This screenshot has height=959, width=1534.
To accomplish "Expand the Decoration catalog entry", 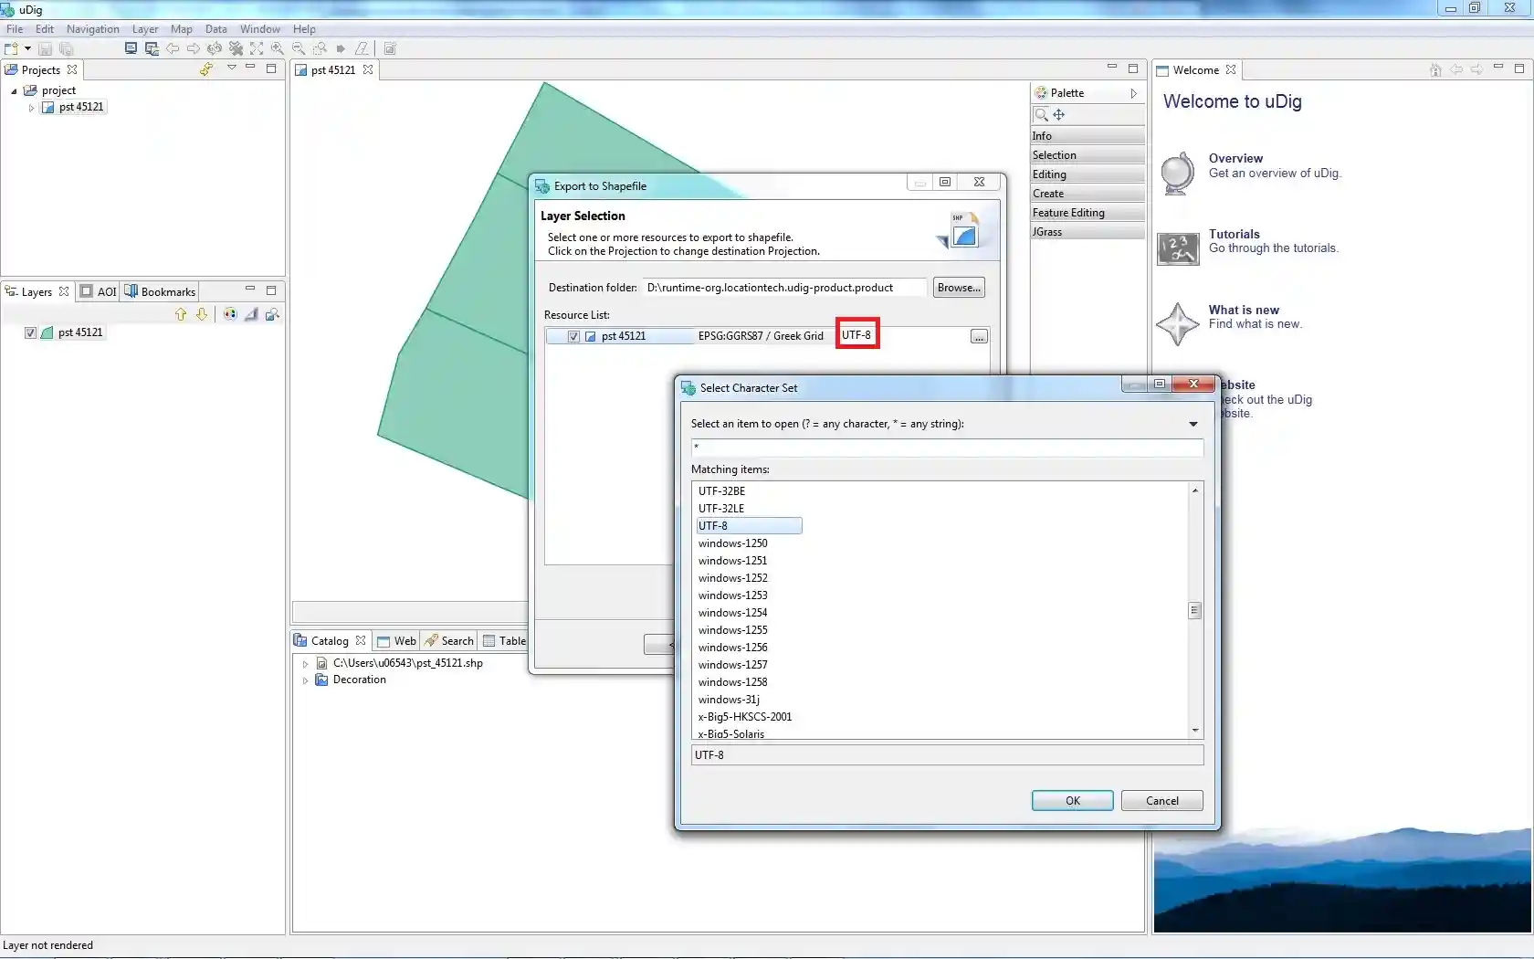I will (305, 680).
